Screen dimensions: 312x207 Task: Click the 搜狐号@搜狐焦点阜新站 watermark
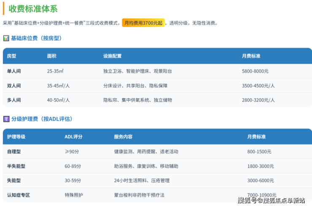tap(271, 200)
